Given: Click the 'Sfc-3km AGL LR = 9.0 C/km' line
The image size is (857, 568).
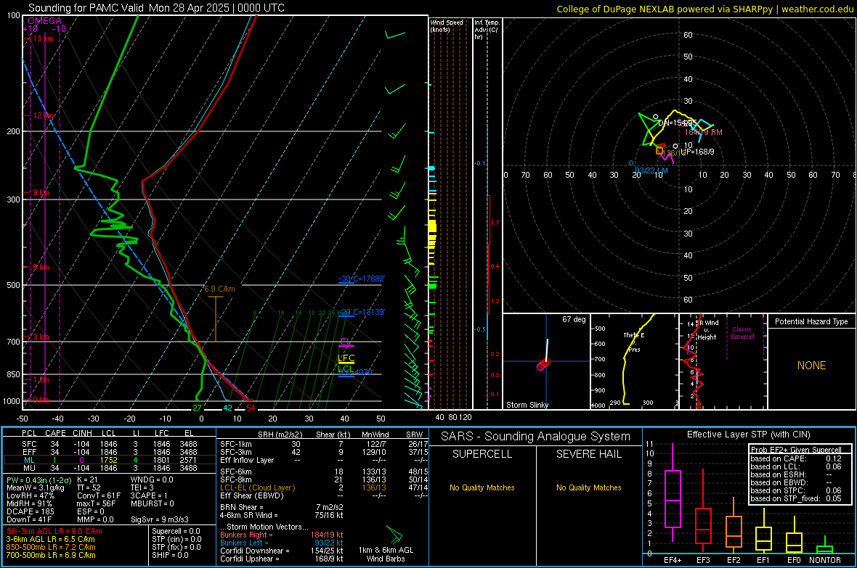Looking at the screenshot, I should [54, 532].
